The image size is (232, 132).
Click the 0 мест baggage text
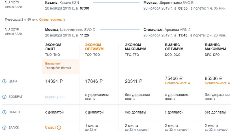pyautogui.click(x=50, y=127)
